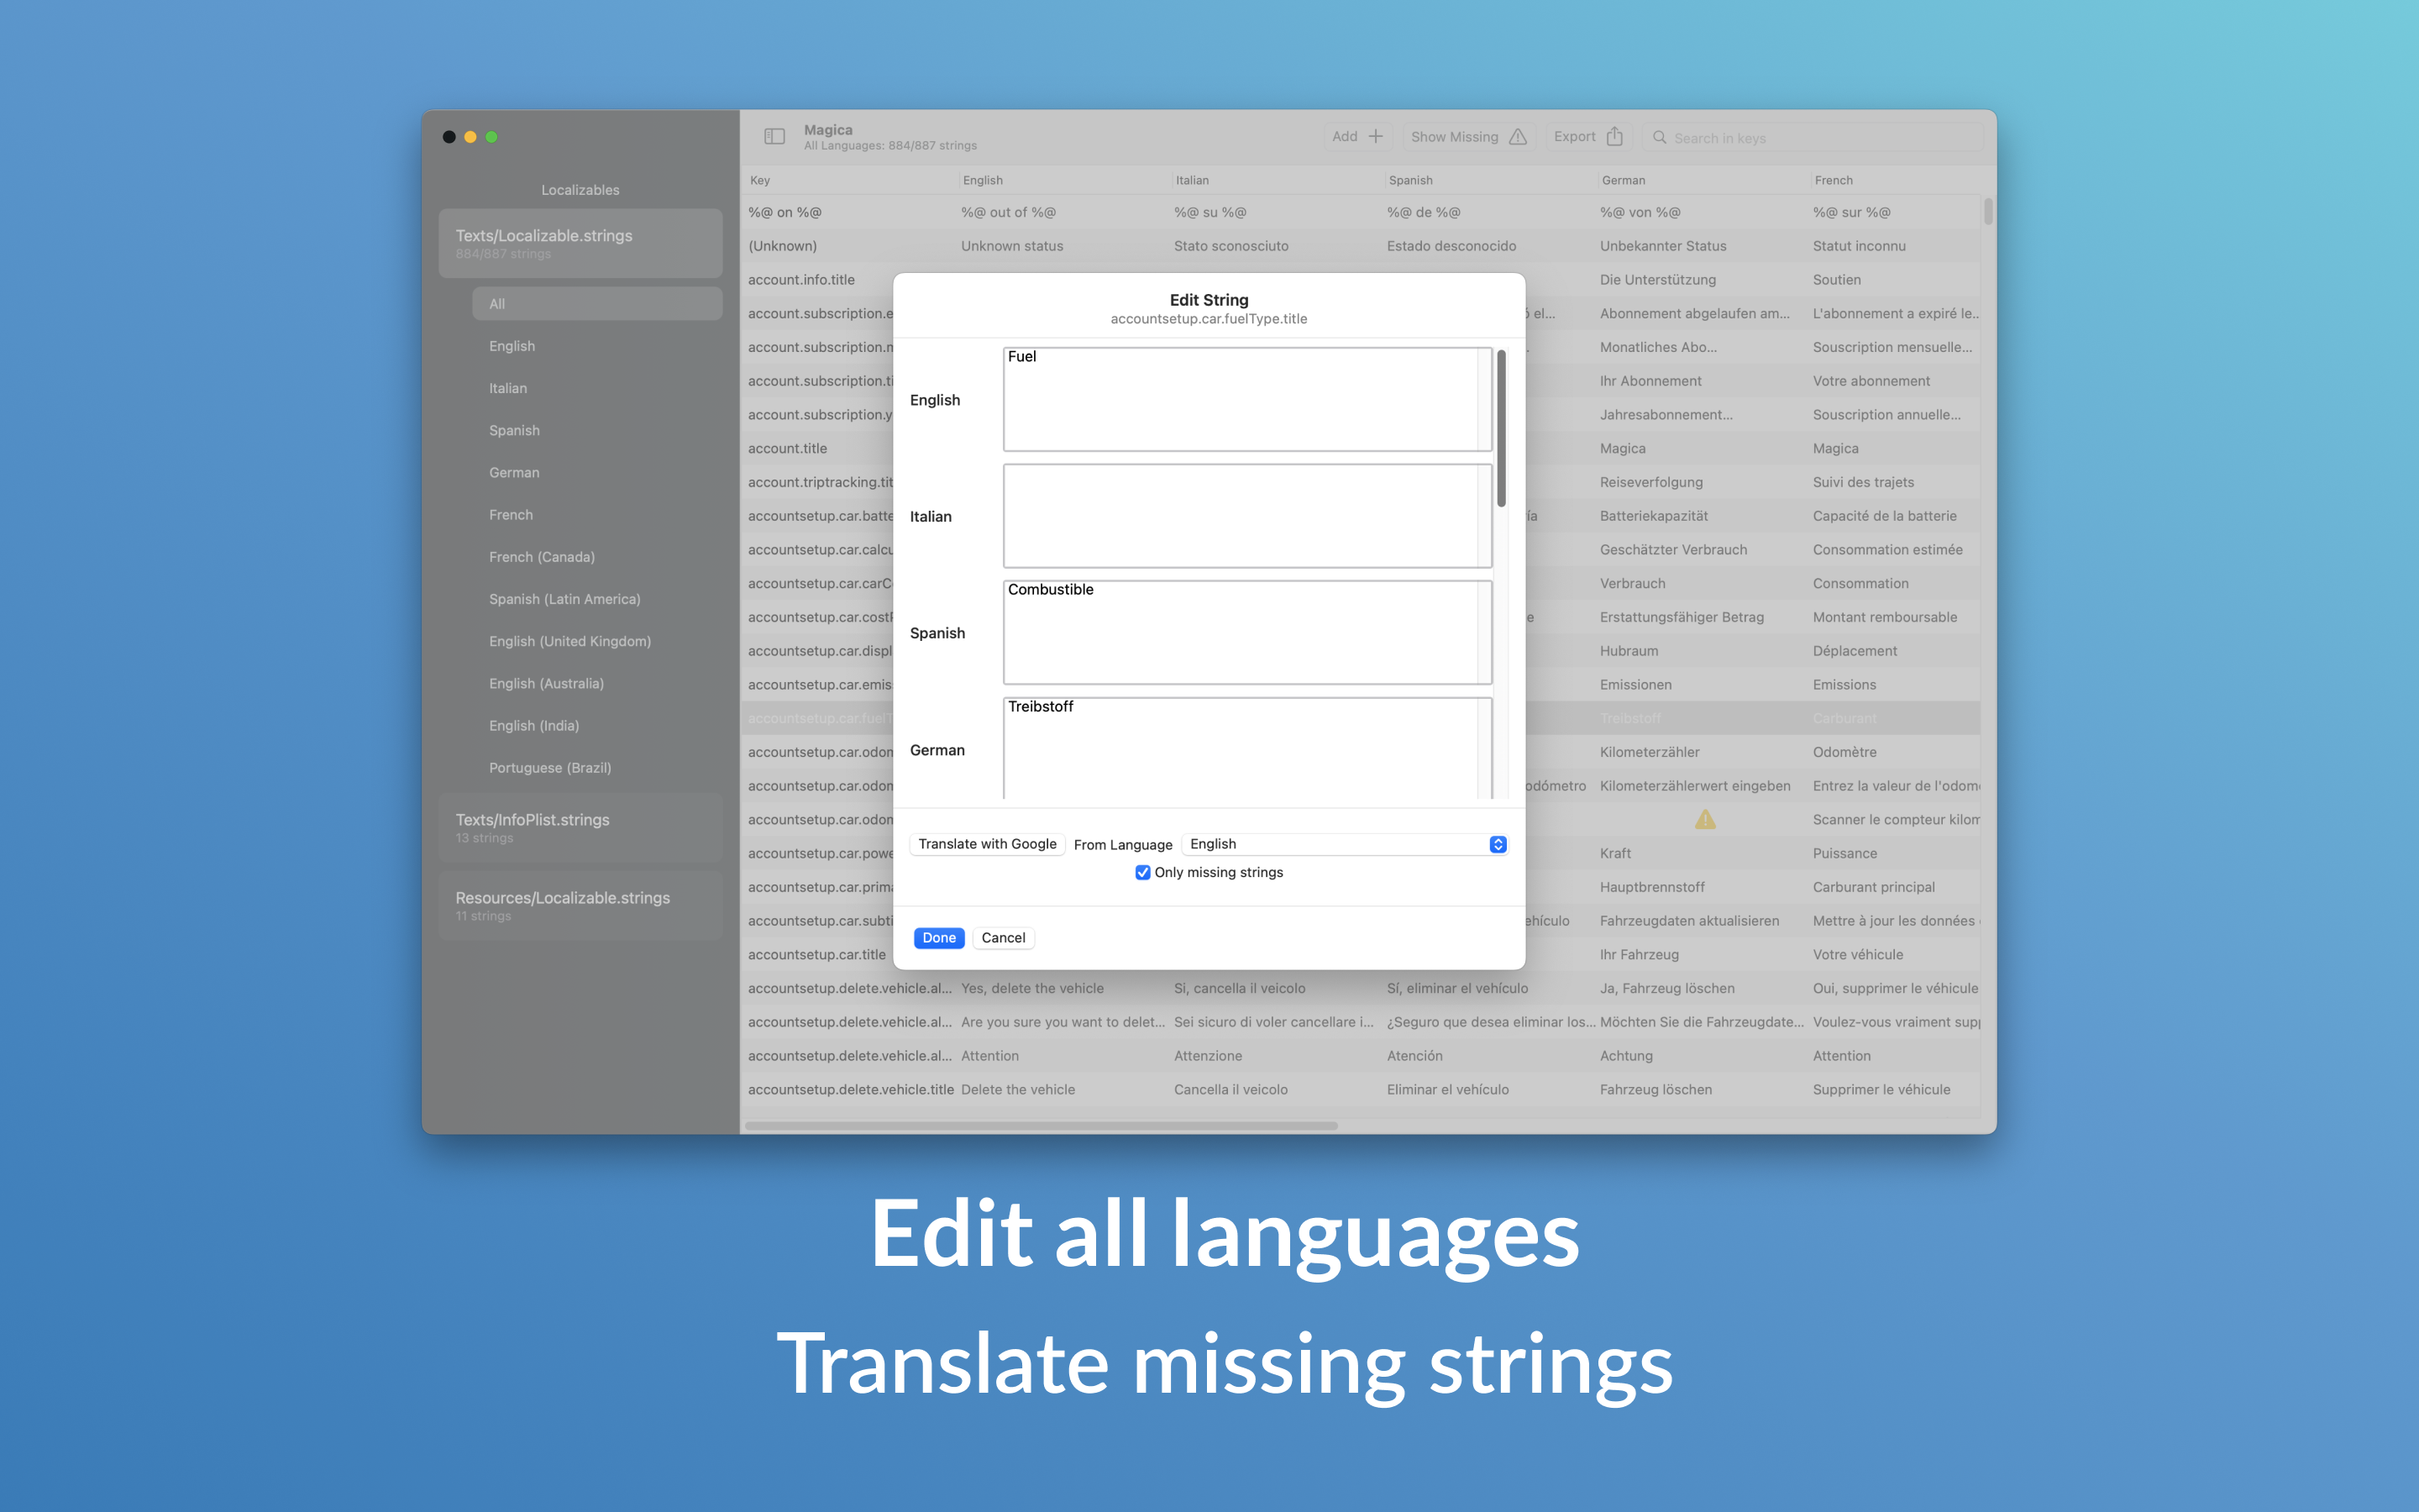2419x1512 pixels.
Task: Select English (United Kingdom) in sidebar
Action: (569, 641)
